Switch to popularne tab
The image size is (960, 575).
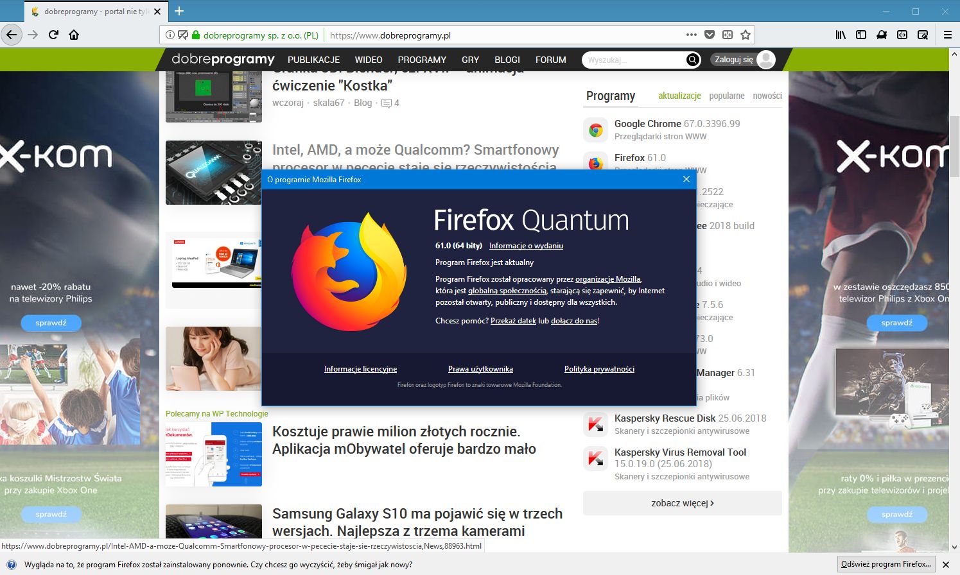727,96
